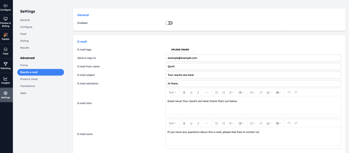
Task: Toggle underline in E-mail outro editor
Action: click(x=191, y=124)
